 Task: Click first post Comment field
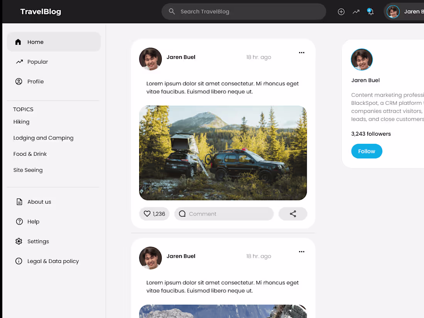[224, 214]
